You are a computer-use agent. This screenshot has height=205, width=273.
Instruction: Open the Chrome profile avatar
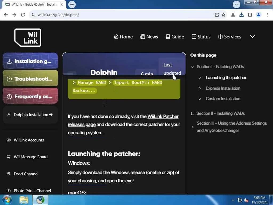259,15
